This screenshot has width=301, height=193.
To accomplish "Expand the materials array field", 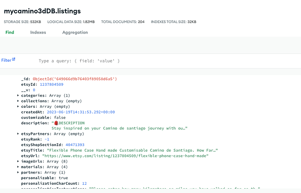I will [x=18, y=167].
